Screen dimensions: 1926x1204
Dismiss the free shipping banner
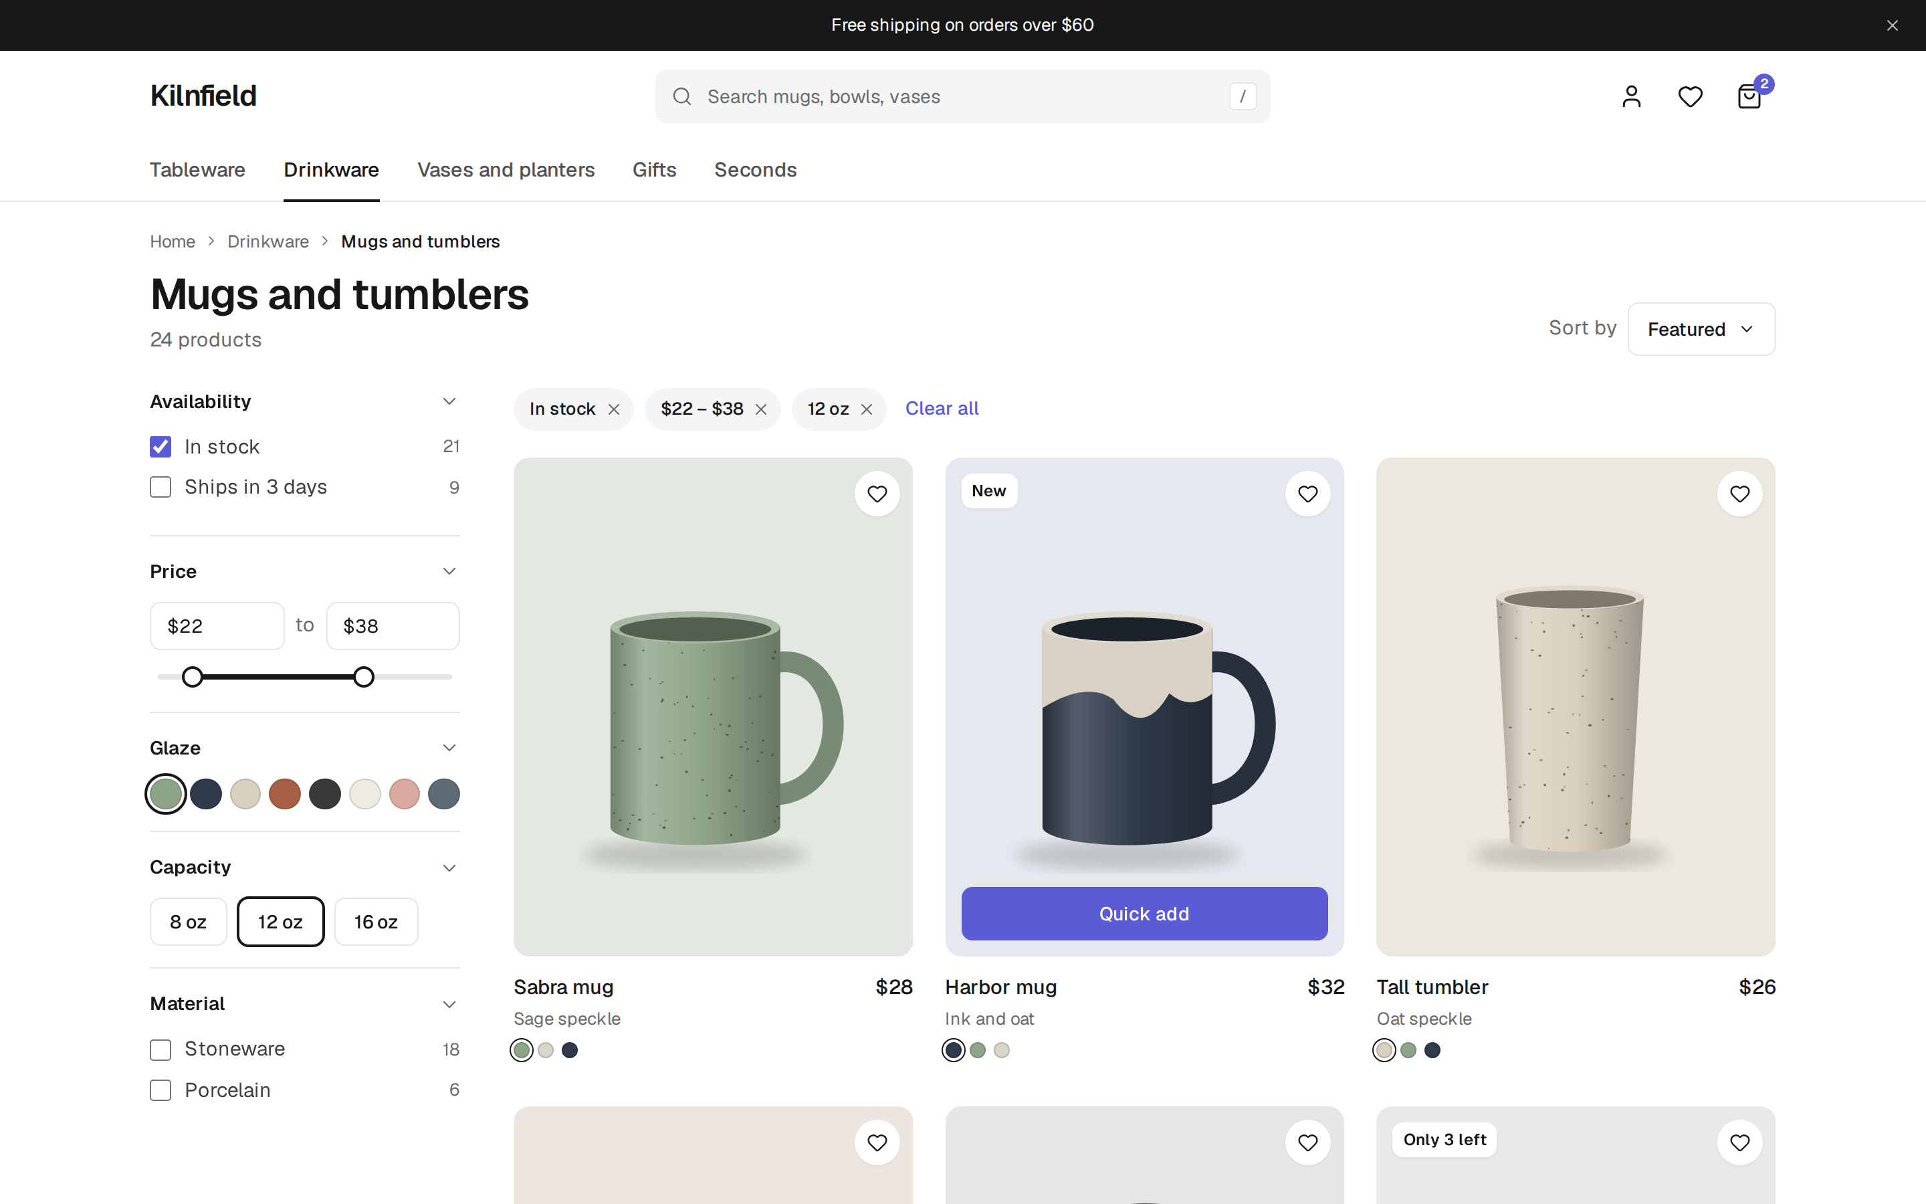tap(1892, 25)
